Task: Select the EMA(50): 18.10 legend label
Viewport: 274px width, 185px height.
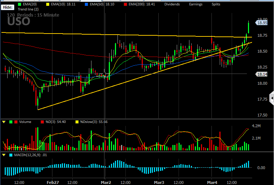Action: 102,4
